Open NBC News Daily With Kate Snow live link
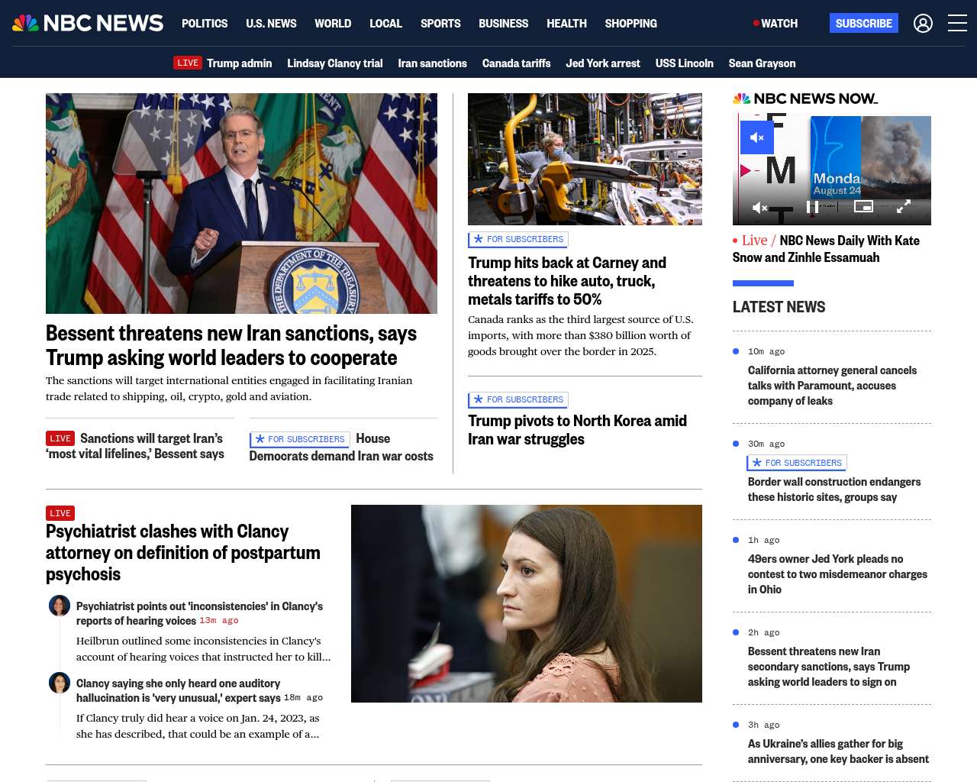 826,249
